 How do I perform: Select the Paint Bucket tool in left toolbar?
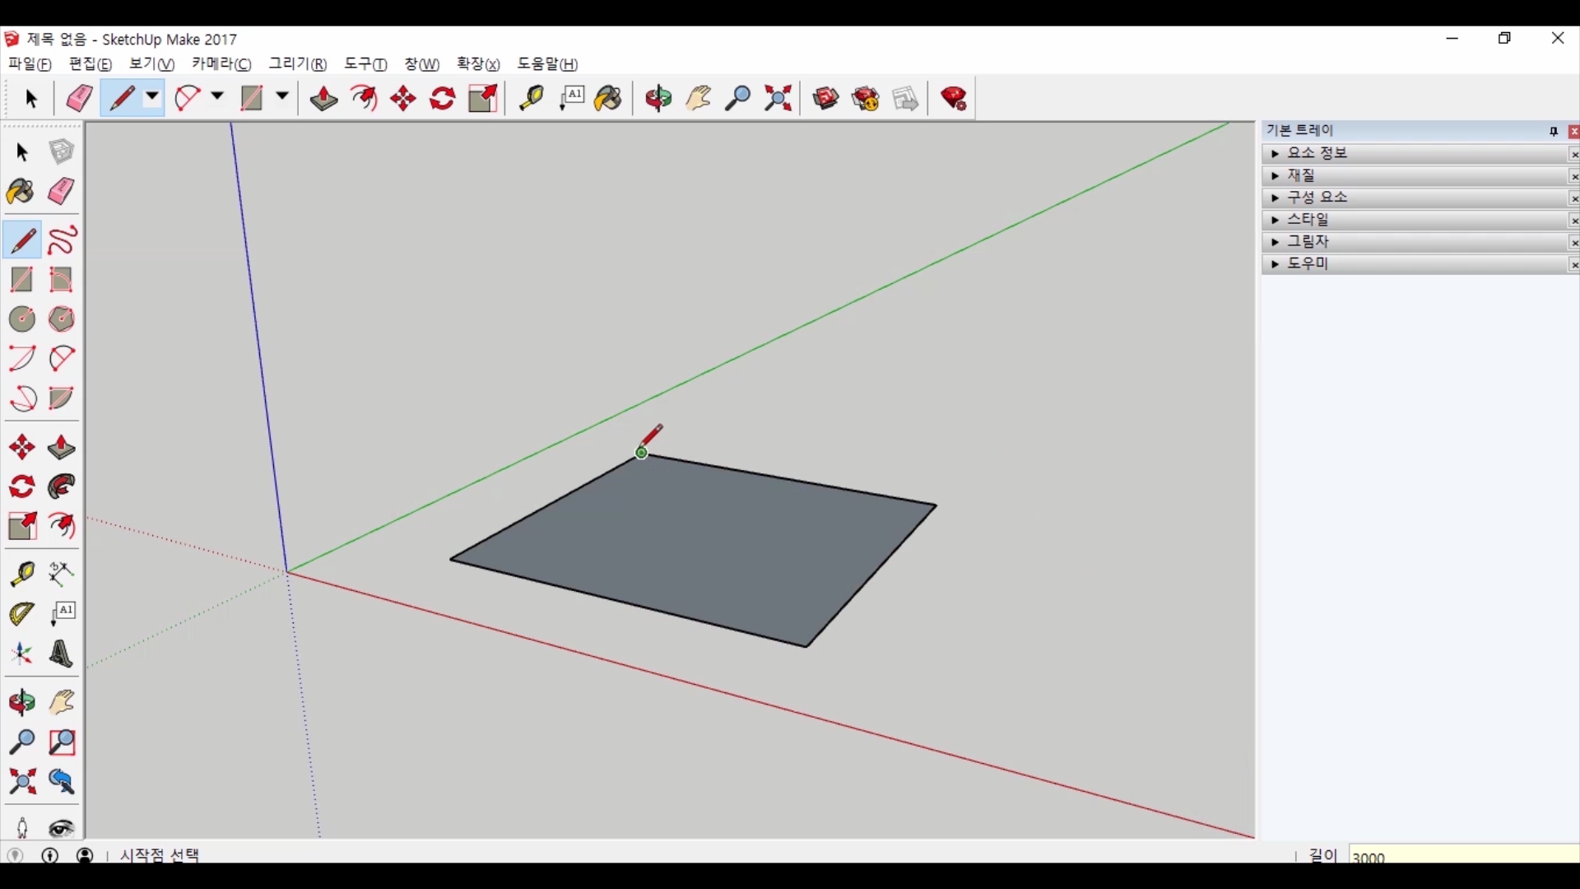coord(21,193)
